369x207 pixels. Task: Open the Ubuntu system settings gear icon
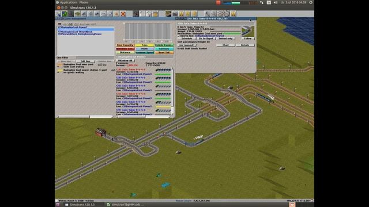coord(311,2)
